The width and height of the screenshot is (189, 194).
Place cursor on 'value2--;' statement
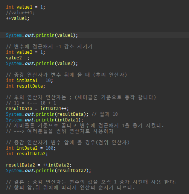click(18, 58)
